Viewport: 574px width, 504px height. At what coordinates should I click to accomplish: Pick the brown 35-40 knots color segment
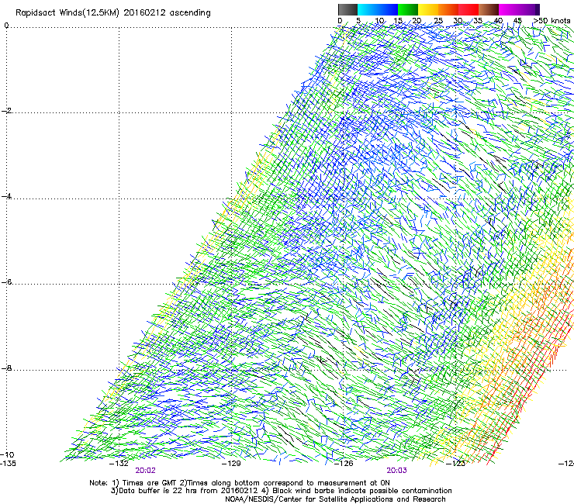[489, 9]
